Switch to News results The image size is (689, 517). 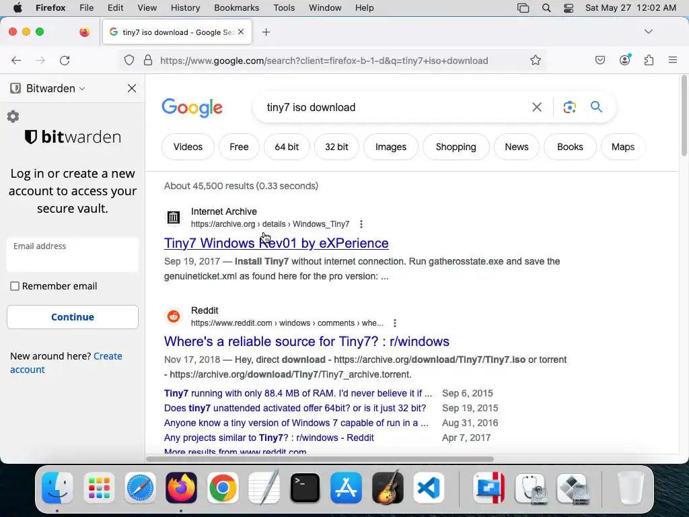[x=516, y=147]
